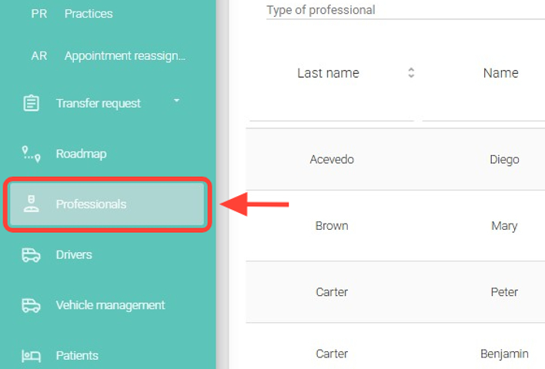Click the Patients bed icon

click(31, 355)
